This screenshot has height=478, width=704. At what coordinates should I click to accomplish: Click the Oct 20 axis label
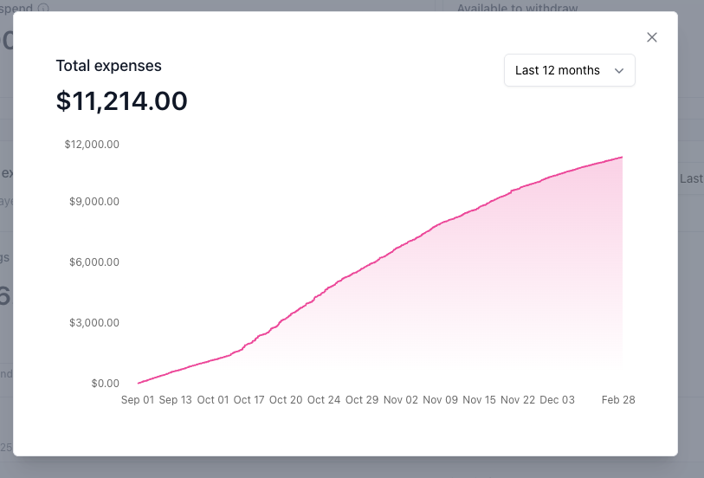(286, 399)
